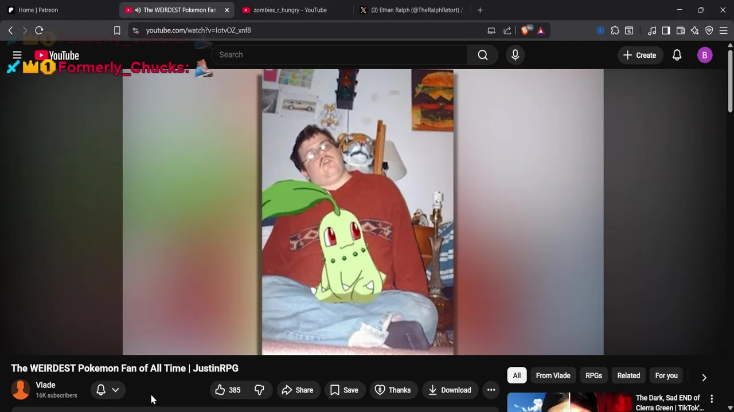Image resolution: width=734 pixels, height=412 pixels.
Task: Open the Vlade channel avatar
Action: pyautogui.click(x=21, y=390)
